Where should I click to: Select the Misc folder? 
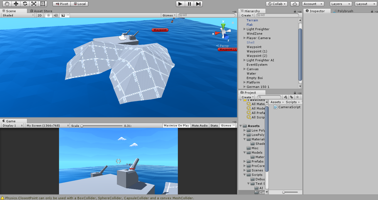coord(255,148)
